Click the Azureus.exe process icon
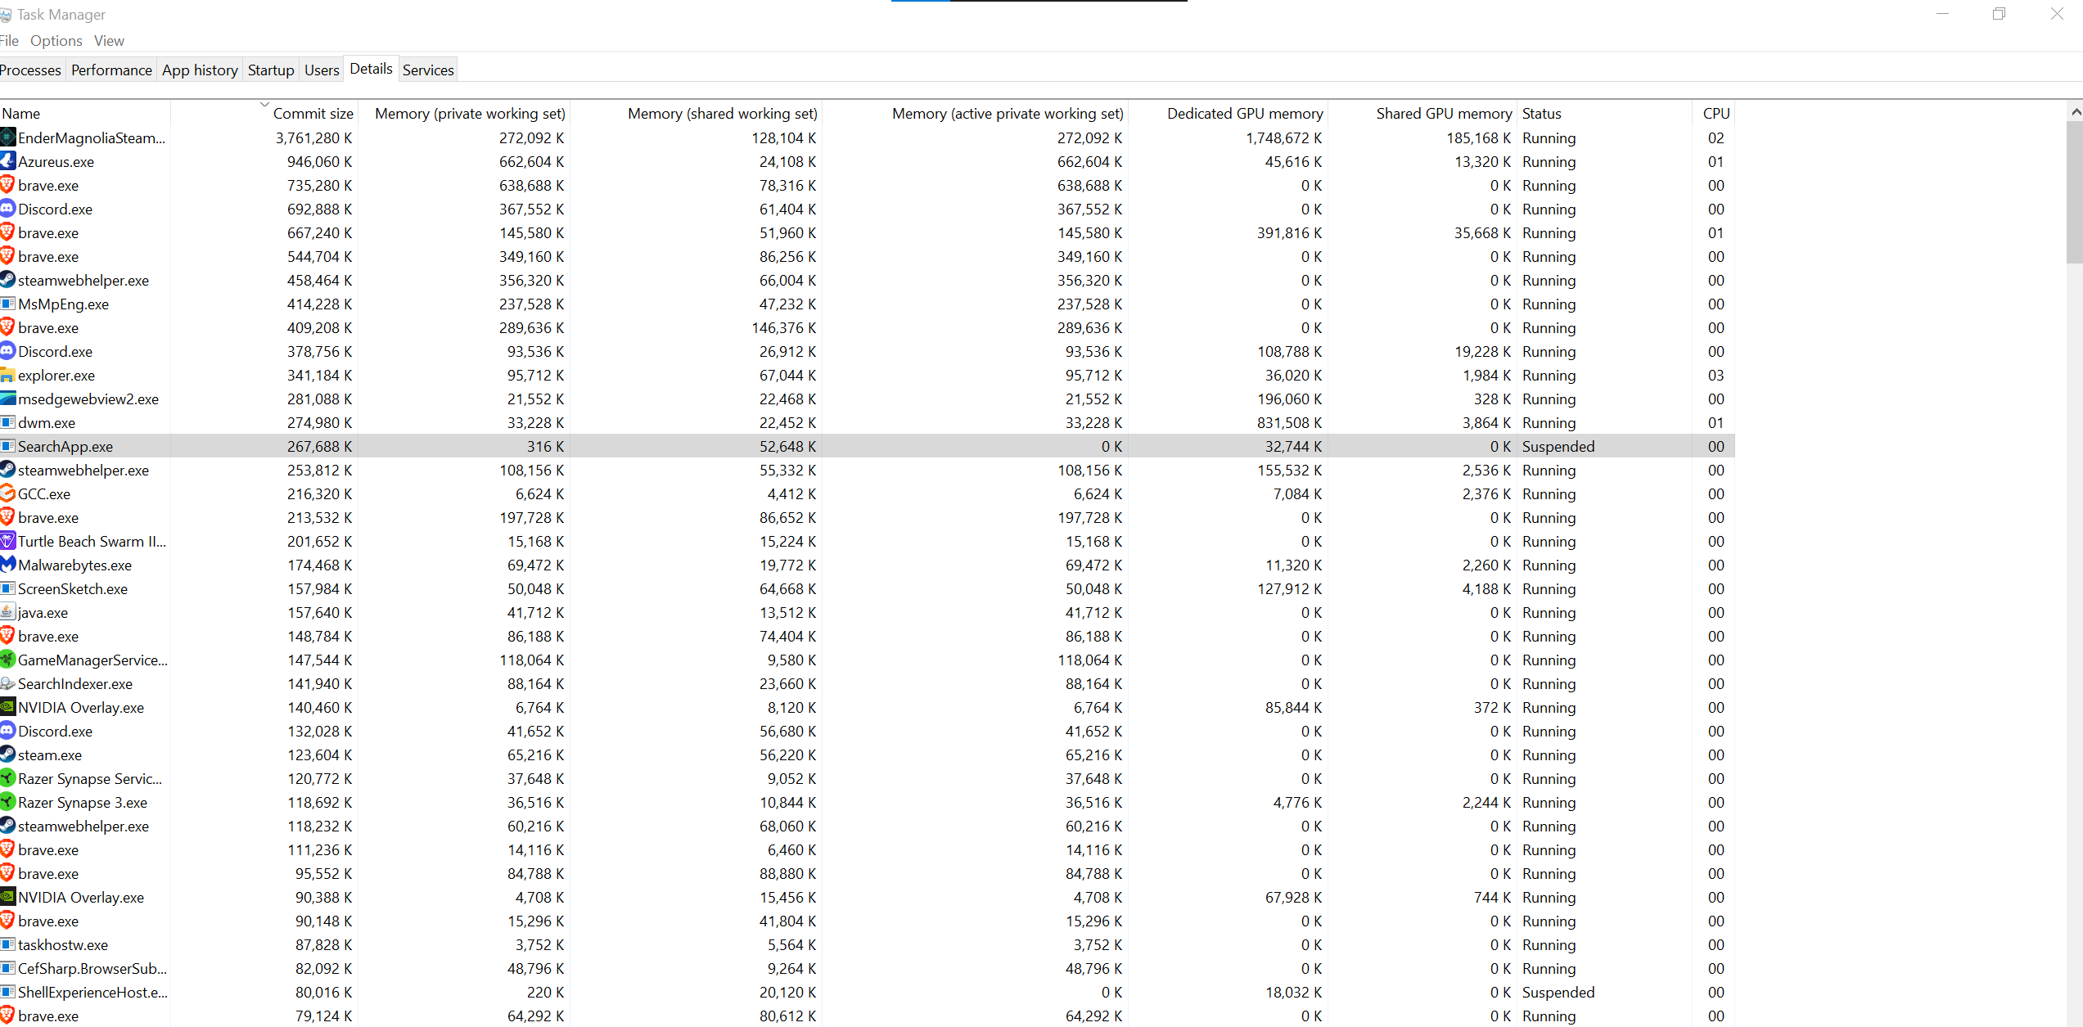 (x=8, y=161)
